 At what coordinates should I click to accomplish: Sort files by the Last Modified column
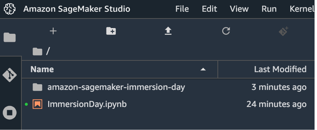(280, 69)
